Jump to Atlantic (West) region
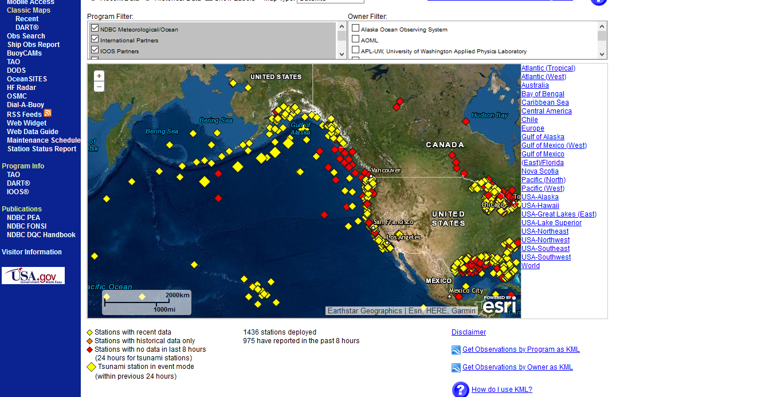The width and height of the screenshot is (773, 397). pos(544,77)
